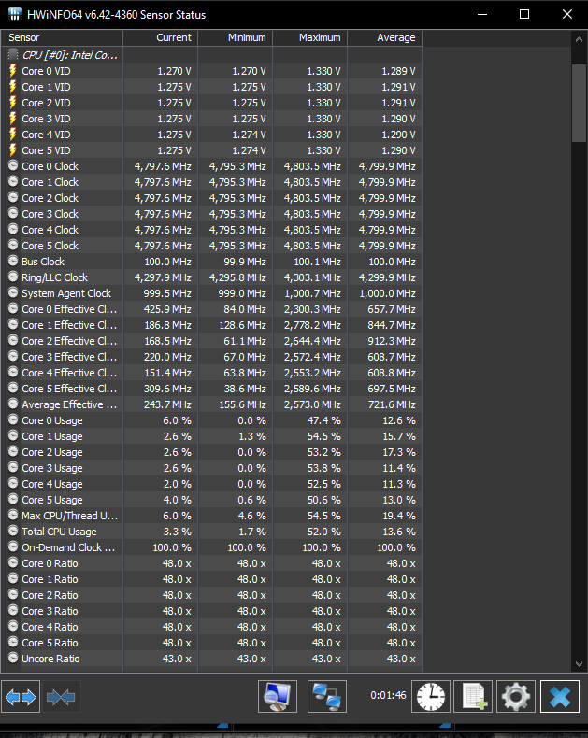Select the Core 3 Usage row
588x738 pixels.
tap(211, 468)
